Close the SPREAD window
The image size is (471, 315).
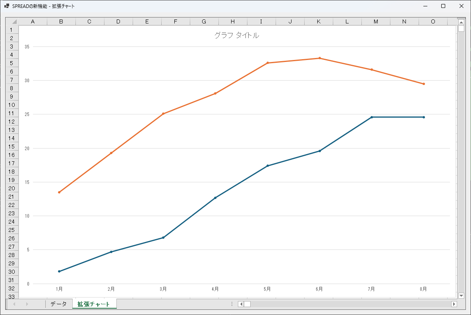(461, 6)
